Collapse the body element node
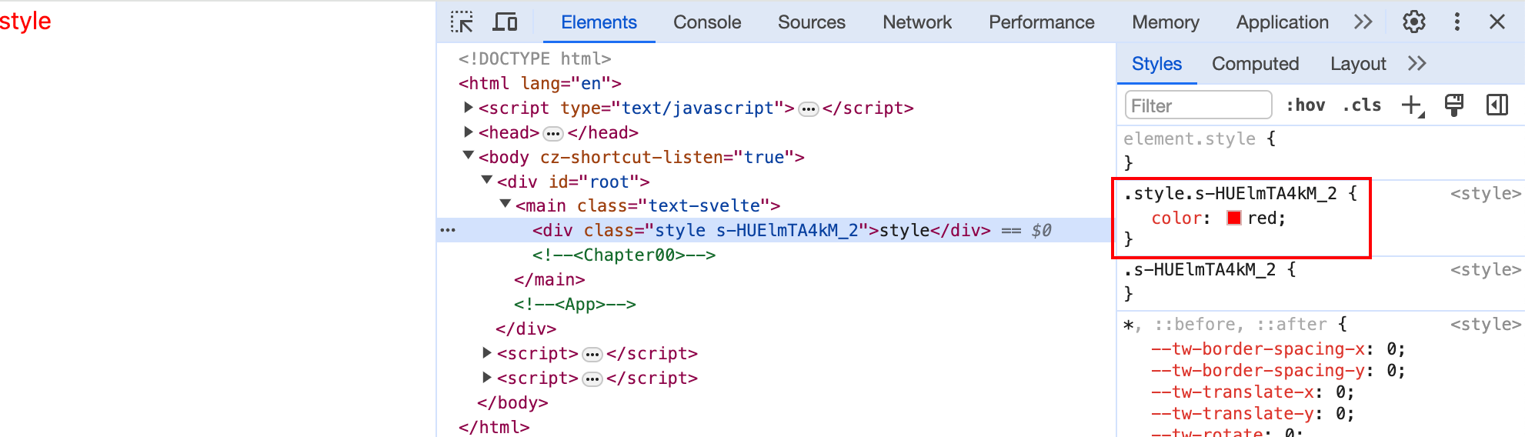Screen dimensions: 1525x437 tap(469, 156)
